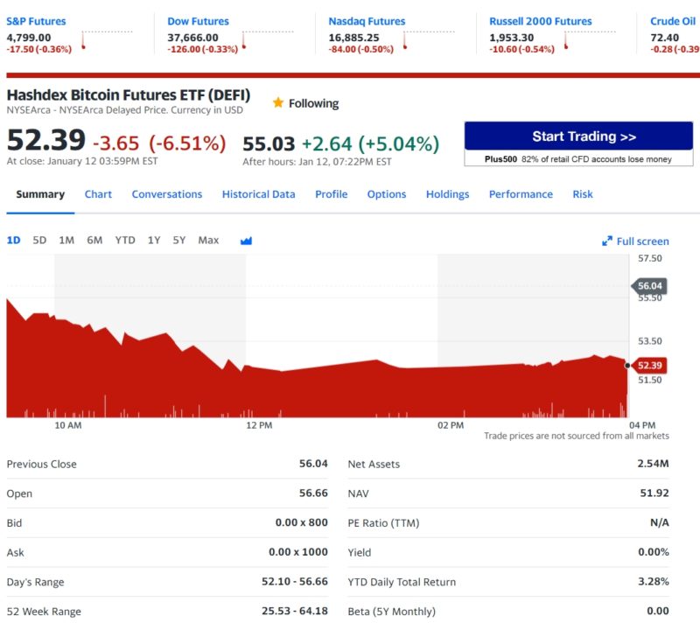700x623 pixels.
Task: Click the 52.39 current price chart marker
Action: tap(648, 366)
